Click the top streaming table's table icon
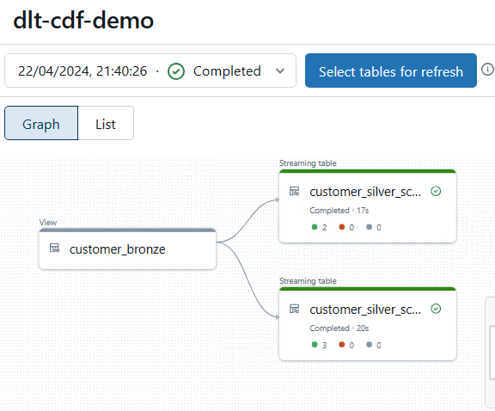495x411 pixels. point(294,191)
